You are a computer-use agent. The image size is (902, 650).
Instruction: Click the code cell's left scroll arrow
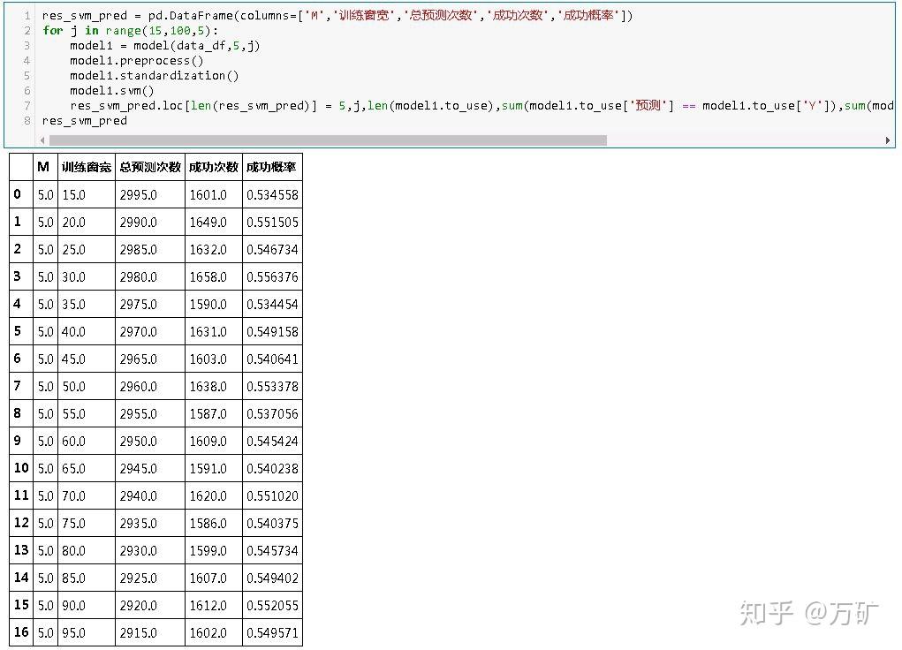pos(42,140)
